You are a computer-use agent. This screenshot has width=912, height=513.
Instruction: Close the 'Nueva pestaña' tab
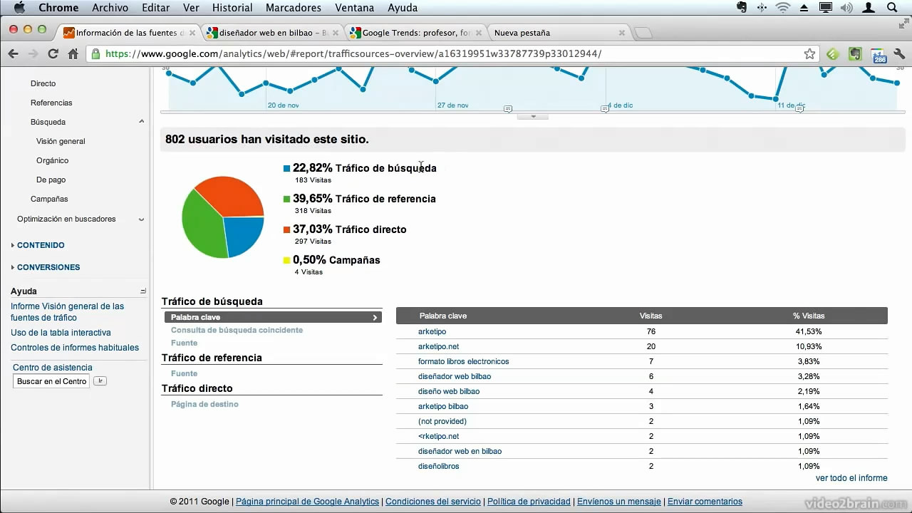(x=621, y=33)
